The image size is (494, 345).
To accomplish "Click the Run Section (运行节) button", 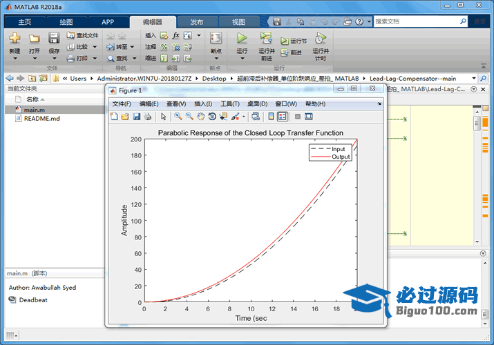I will 294,41.
